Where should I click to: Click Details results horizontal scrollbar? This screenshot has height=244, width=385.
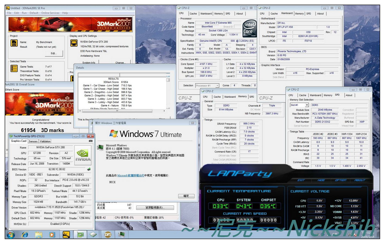click(x=122, y=111)
